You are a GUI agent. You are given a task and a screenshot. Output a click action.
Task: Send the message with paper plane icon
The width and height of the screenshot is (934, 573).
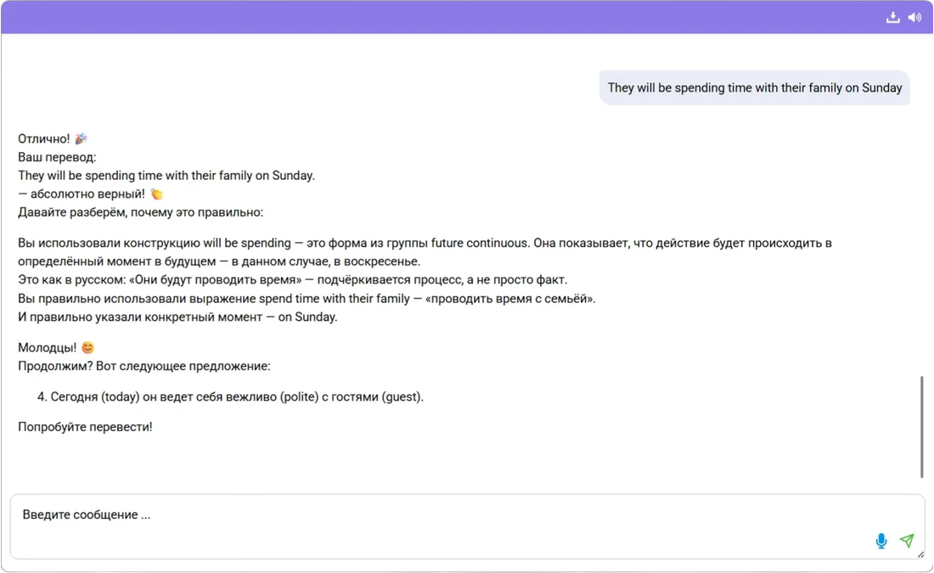[907, 540]
